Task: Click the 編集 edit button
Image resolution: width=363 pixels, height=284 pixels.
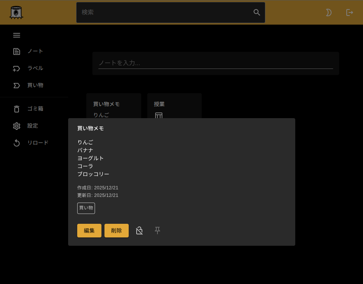Action: click(x=89, y=231)
